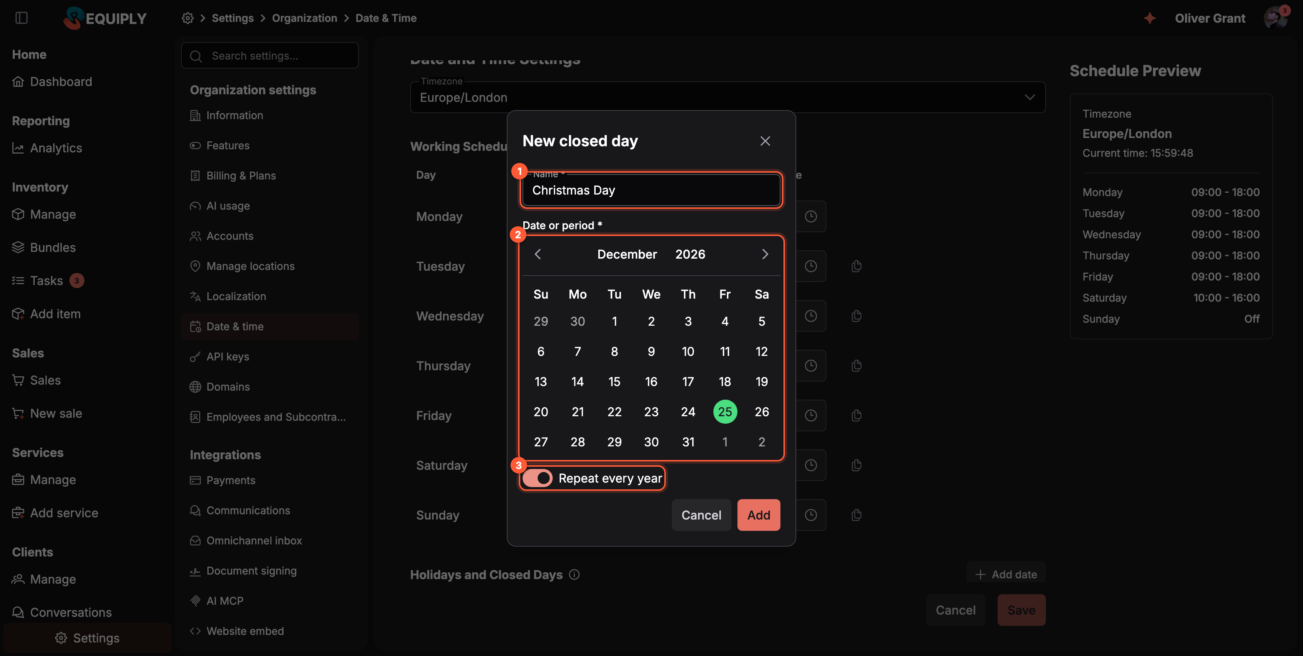Go to previous month in calendar
Viewport: 1303px width, 656px height.
[x=538, y=254]
